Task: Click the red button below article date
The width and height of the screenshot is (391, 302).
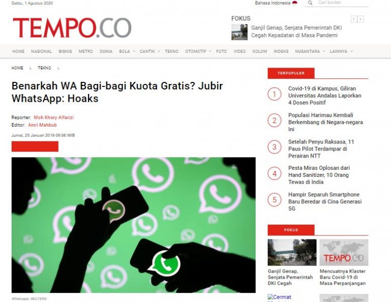Action: coord(35,146)
